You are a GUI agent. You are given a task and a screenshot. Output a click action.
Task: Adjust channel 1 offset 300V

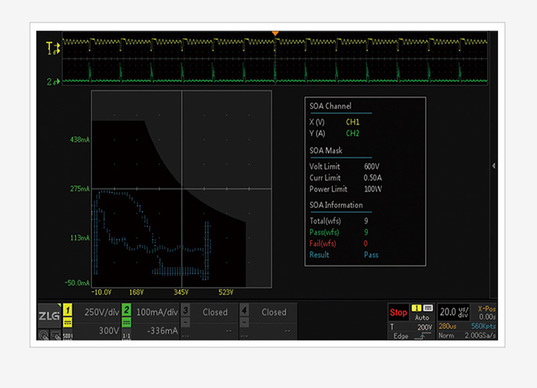[109, 331]
